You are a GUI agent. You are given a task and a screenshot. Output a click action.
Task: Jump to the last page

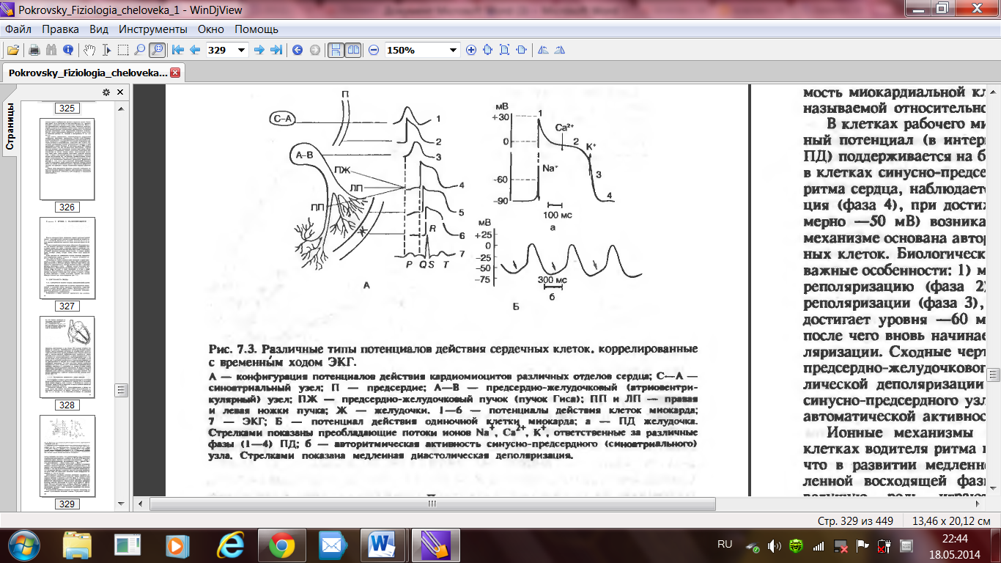click(x=276, y=50)
